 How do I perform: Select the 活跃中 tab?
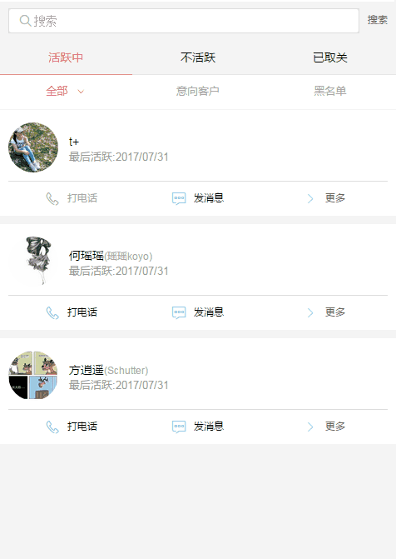point(66,57)
